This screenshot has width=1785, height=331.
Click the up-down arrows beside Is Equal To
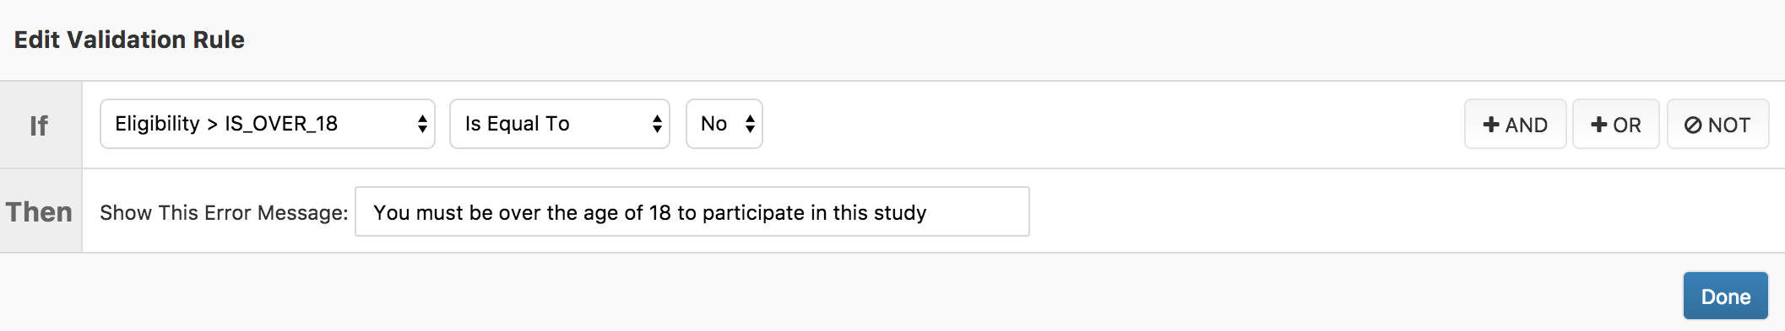[657, 125]
